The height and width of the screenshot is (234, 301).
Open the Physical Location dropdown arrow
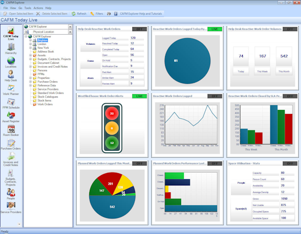click(70, 32)
